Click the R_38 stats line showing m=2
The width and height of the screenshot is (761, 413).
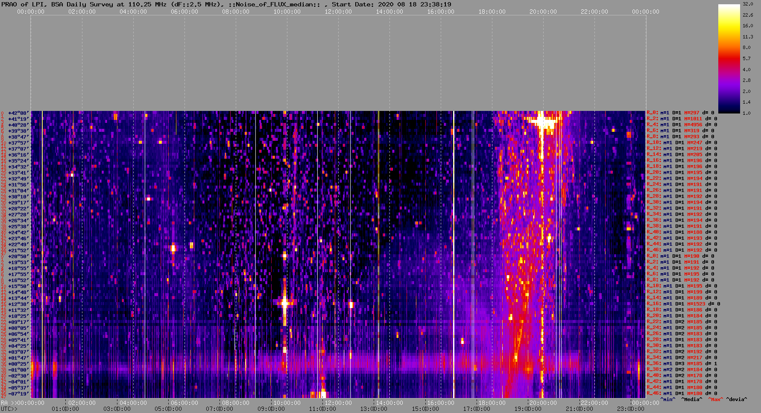[x=682, y=370]
